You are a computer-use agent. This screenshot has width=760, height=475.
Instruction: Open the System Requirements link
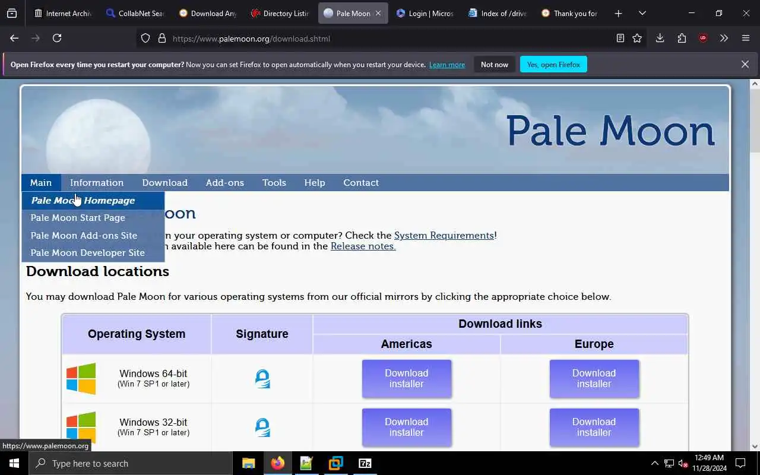tap(444, 235)
